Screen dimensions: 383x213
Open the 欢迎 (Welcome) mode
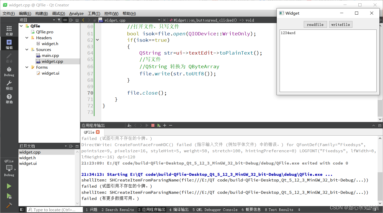(x=9, y=31)
